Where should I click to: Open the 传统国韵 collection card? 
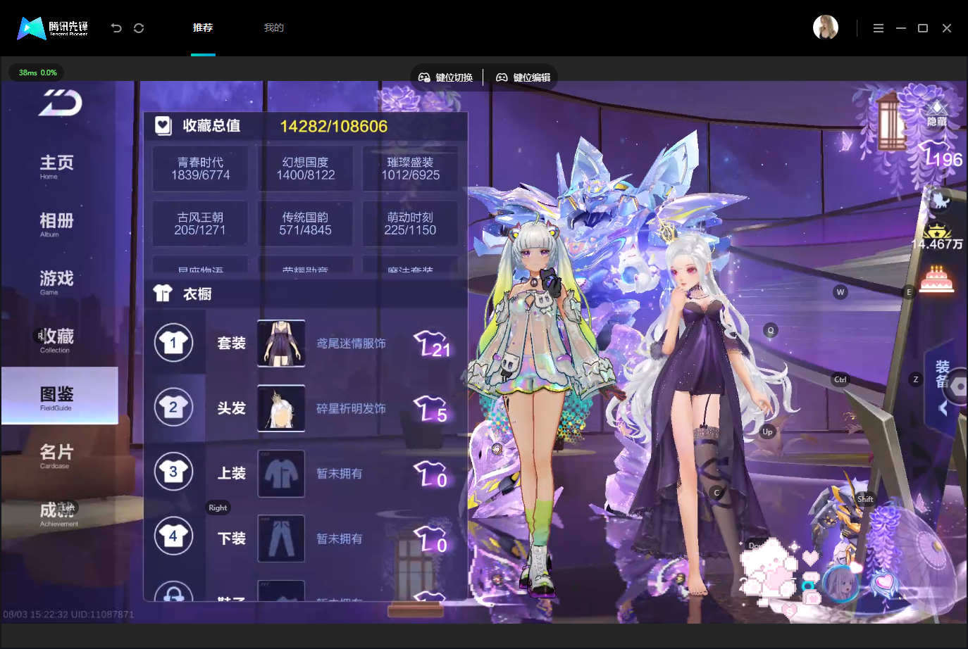pyautogui.click(x=306, y=224)
